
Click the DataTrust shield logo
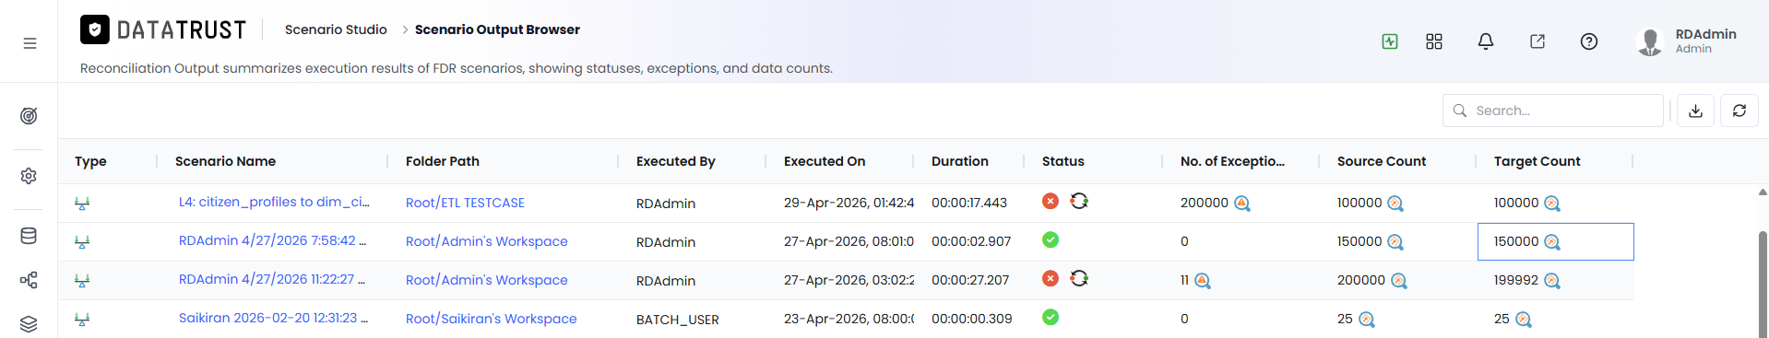[95, 29]
